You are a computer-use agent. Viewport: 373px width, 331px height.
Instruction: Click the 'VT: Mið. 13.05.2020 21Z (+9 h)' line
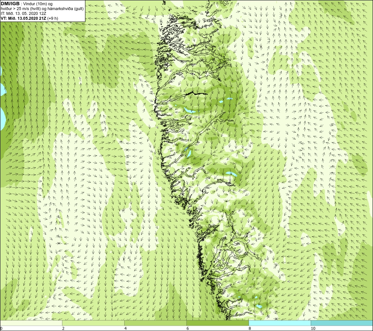click(29, 18)
